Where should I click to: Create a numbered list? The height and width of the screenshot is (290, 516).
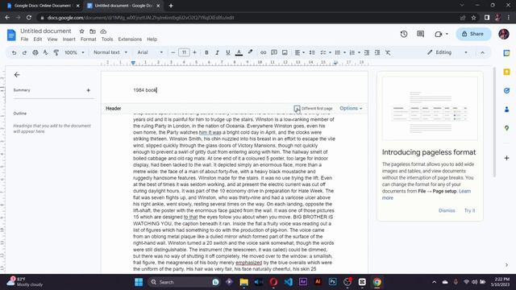352,52
